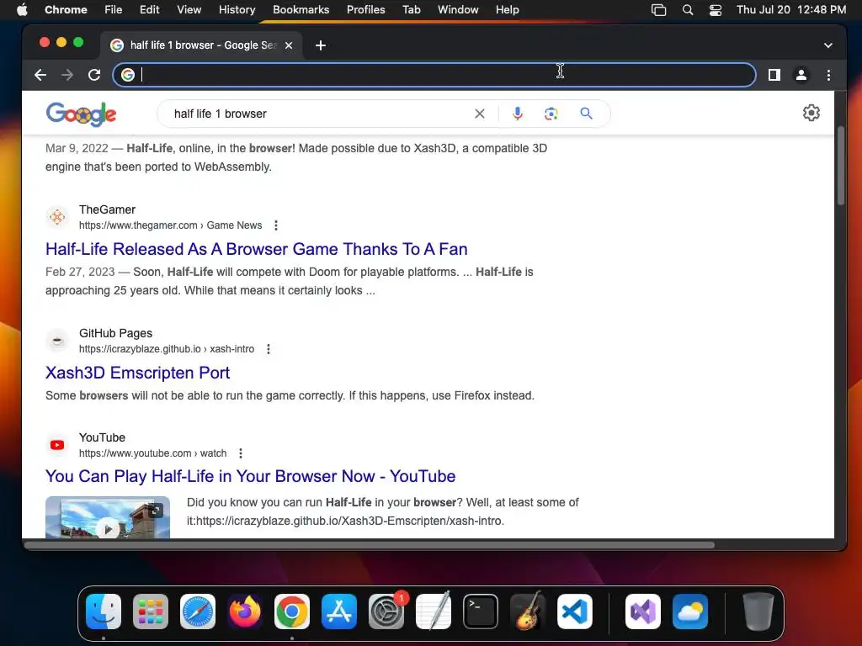Screen dimensions: 862x646
Task: Reload the current page
Action: tap(94, 75)
